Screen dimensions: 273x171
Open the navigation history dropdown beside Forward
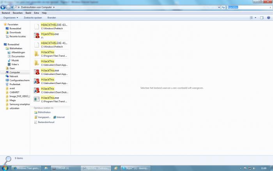click(x=12, y=7)
